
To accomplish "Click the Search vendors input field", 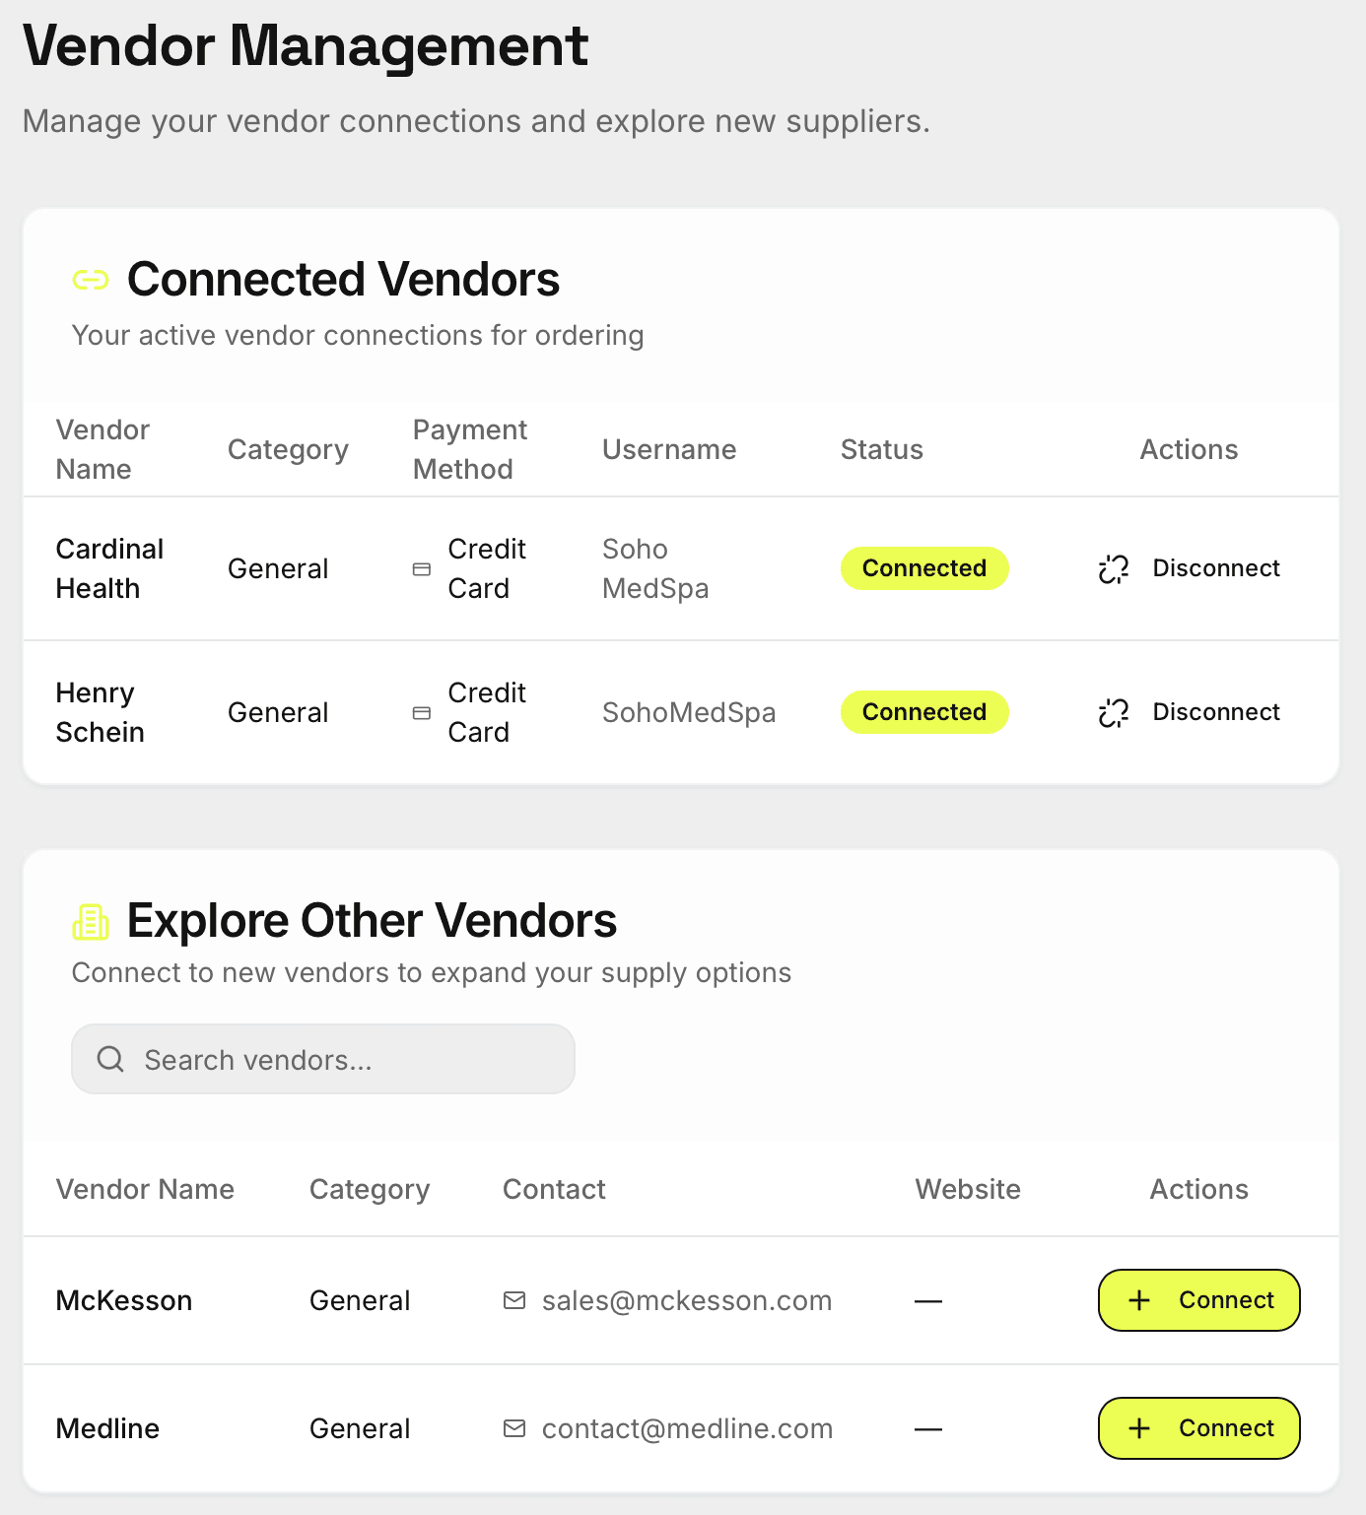I will pos(322,1059).
